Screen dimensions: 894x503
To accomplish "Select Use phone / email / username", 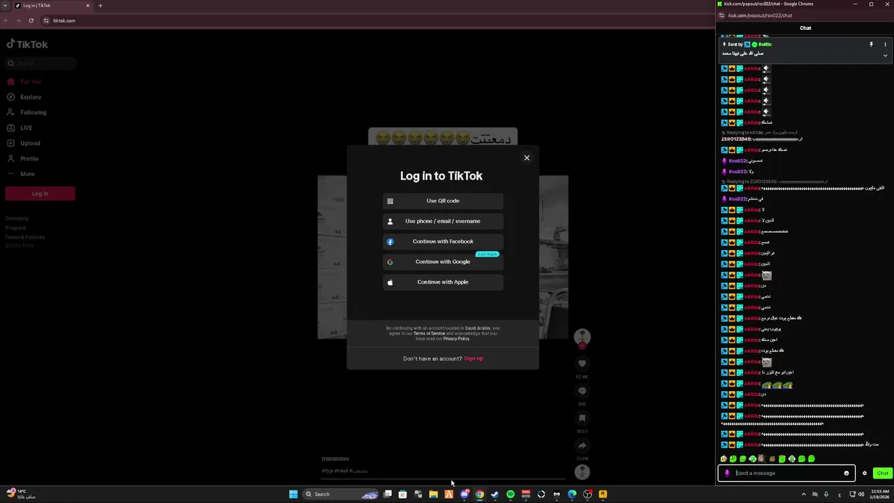I will (x=443, y=221).
